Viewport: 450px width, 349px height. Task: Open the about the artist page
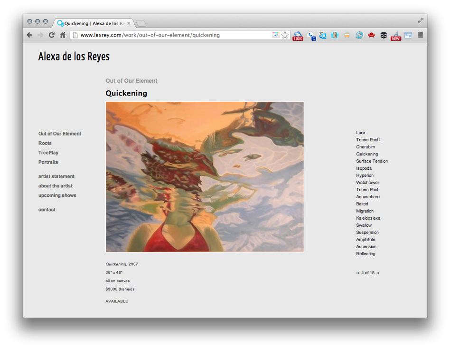(x=56, y=186)
